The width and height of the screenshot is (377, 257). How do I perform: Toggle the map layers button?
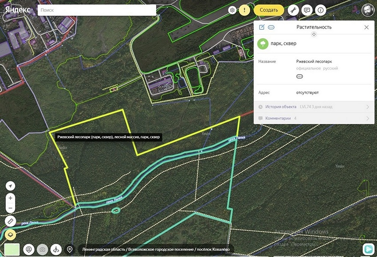(10, 234)
